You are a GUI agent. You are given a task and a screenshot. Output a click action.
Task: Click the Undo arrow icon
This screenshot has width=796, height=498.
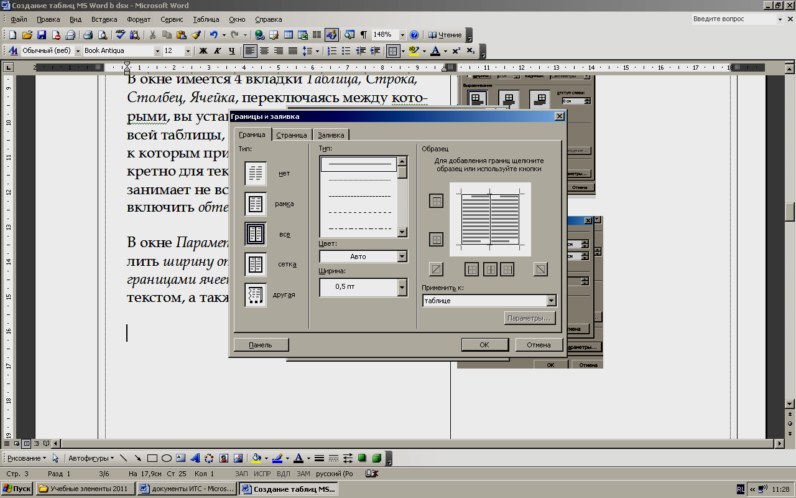(214, 35)
